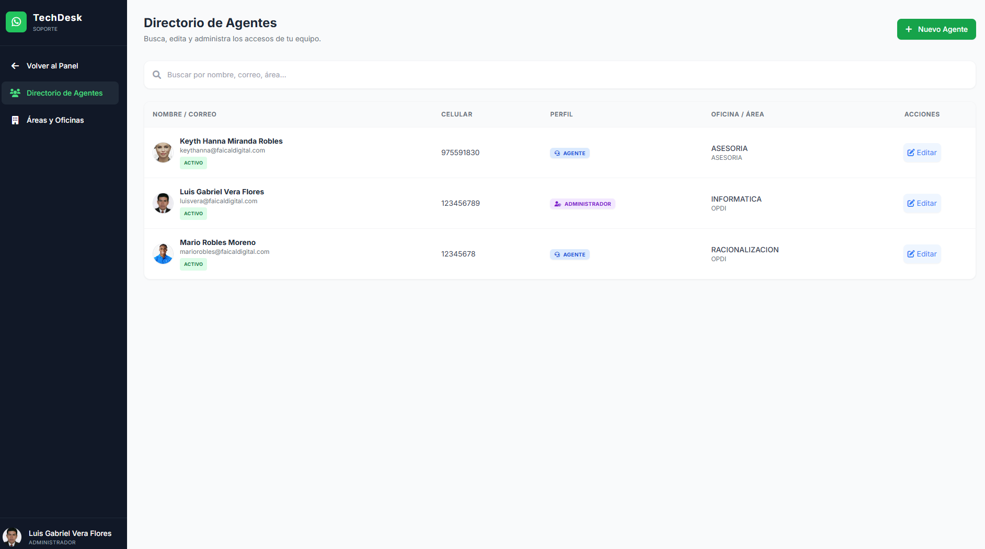Click the Activo status badge for Luis Gabriel
The height and width of the screenshot is (549, 985).
coord(193,214)
